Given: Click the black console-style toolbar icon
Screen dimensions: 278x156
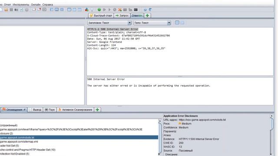Looking at the screenshot, I should point(136,10).
